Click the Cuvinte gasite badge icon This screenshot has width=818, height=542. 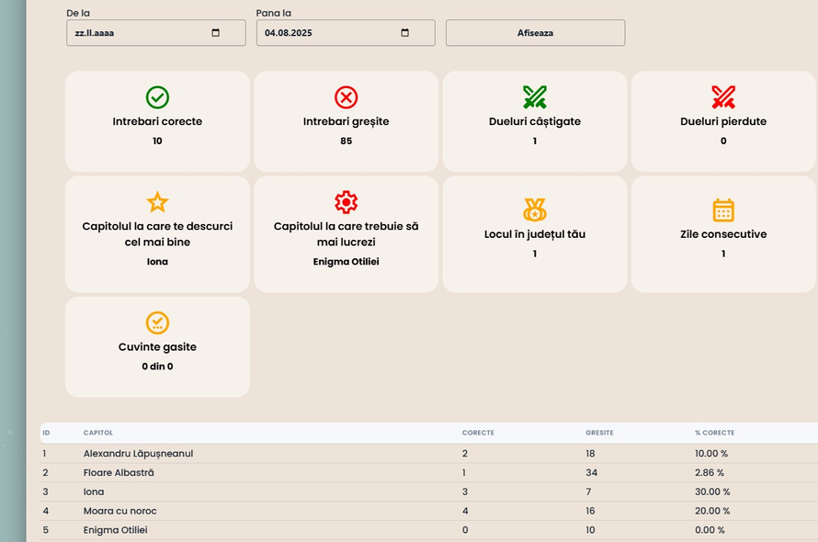(x=157, y=322)
